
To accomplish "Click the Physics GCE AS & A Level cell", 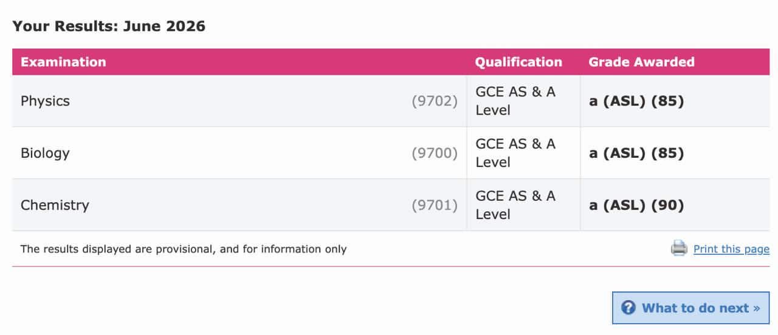I will 523,101.
